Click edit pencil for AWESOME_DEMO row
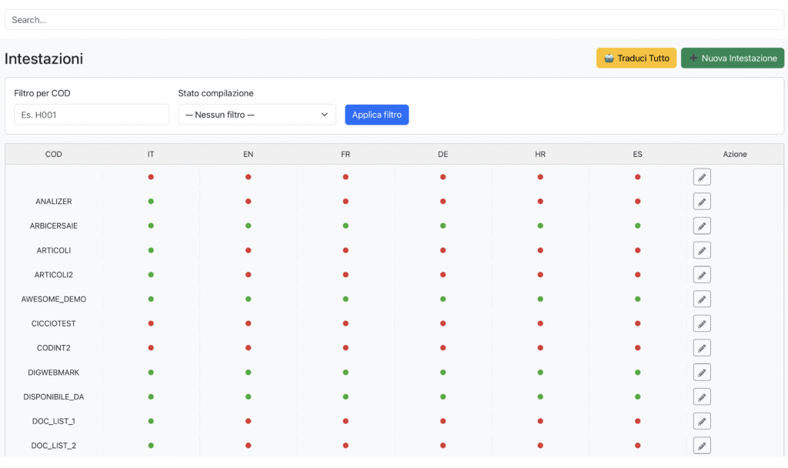788x468 pixels. point(701,299)
